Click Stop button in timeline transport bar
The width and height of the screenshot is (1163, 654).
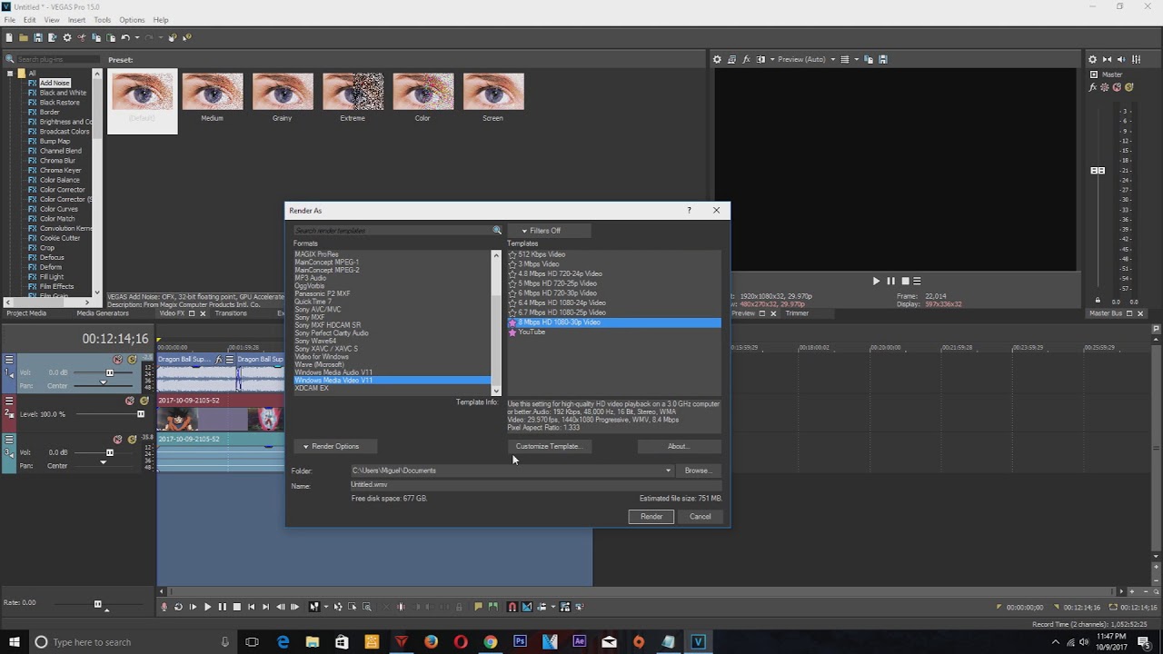tap(237, 607)
